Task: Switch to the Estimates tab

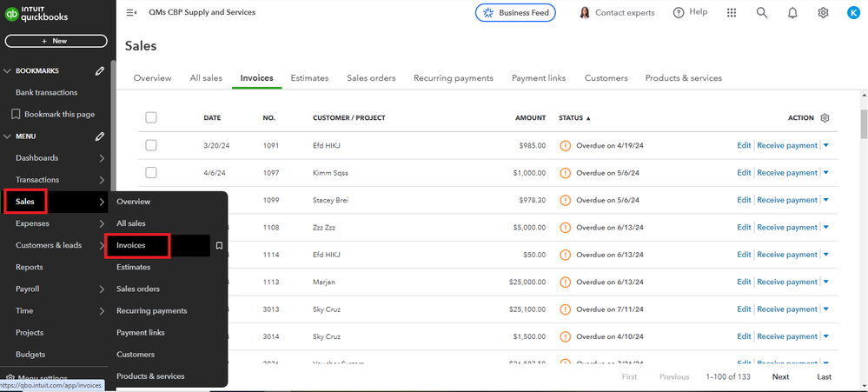Action: tap(309, 78)
